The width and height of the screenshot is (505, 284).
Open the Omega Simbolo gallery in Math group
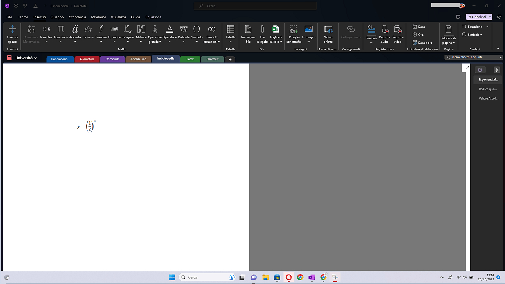coord(197,34)
